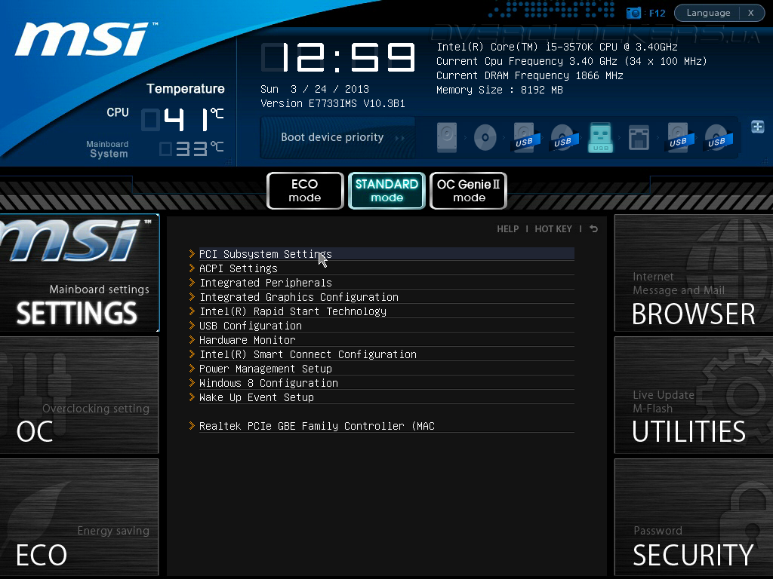This screenshot has height=579, width=773.
Task: Open the SETTINGS mainboard section
Action: pyautogui.click(x=79, y=273)
